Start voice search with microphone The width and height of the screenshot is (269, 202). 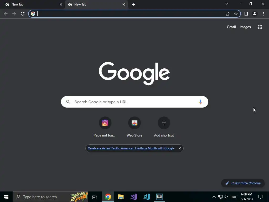200,102
